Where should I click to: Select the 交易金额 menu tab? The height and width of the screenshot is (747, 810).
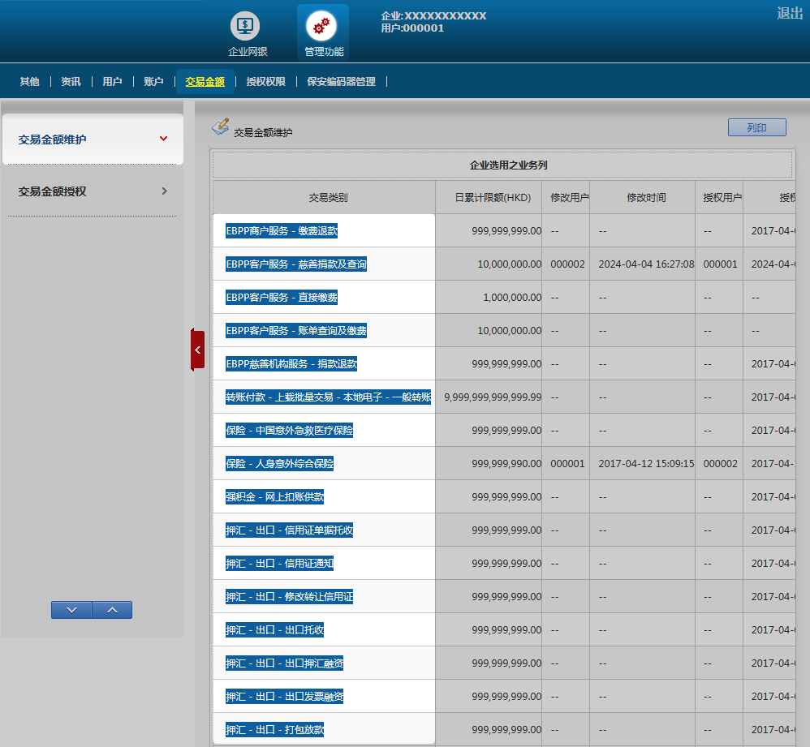pos(205,82)
